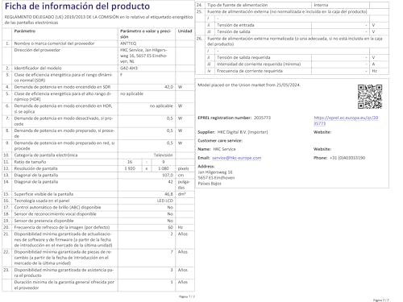The image size is (403, 302).
Task: Select the 107,0 cm diagonal value
Action: click(168, 175)
